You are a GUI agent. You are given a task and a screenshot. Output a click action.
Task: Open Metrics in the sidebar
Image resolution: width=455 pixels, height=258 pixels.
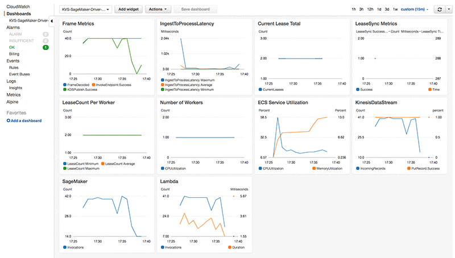14,95
